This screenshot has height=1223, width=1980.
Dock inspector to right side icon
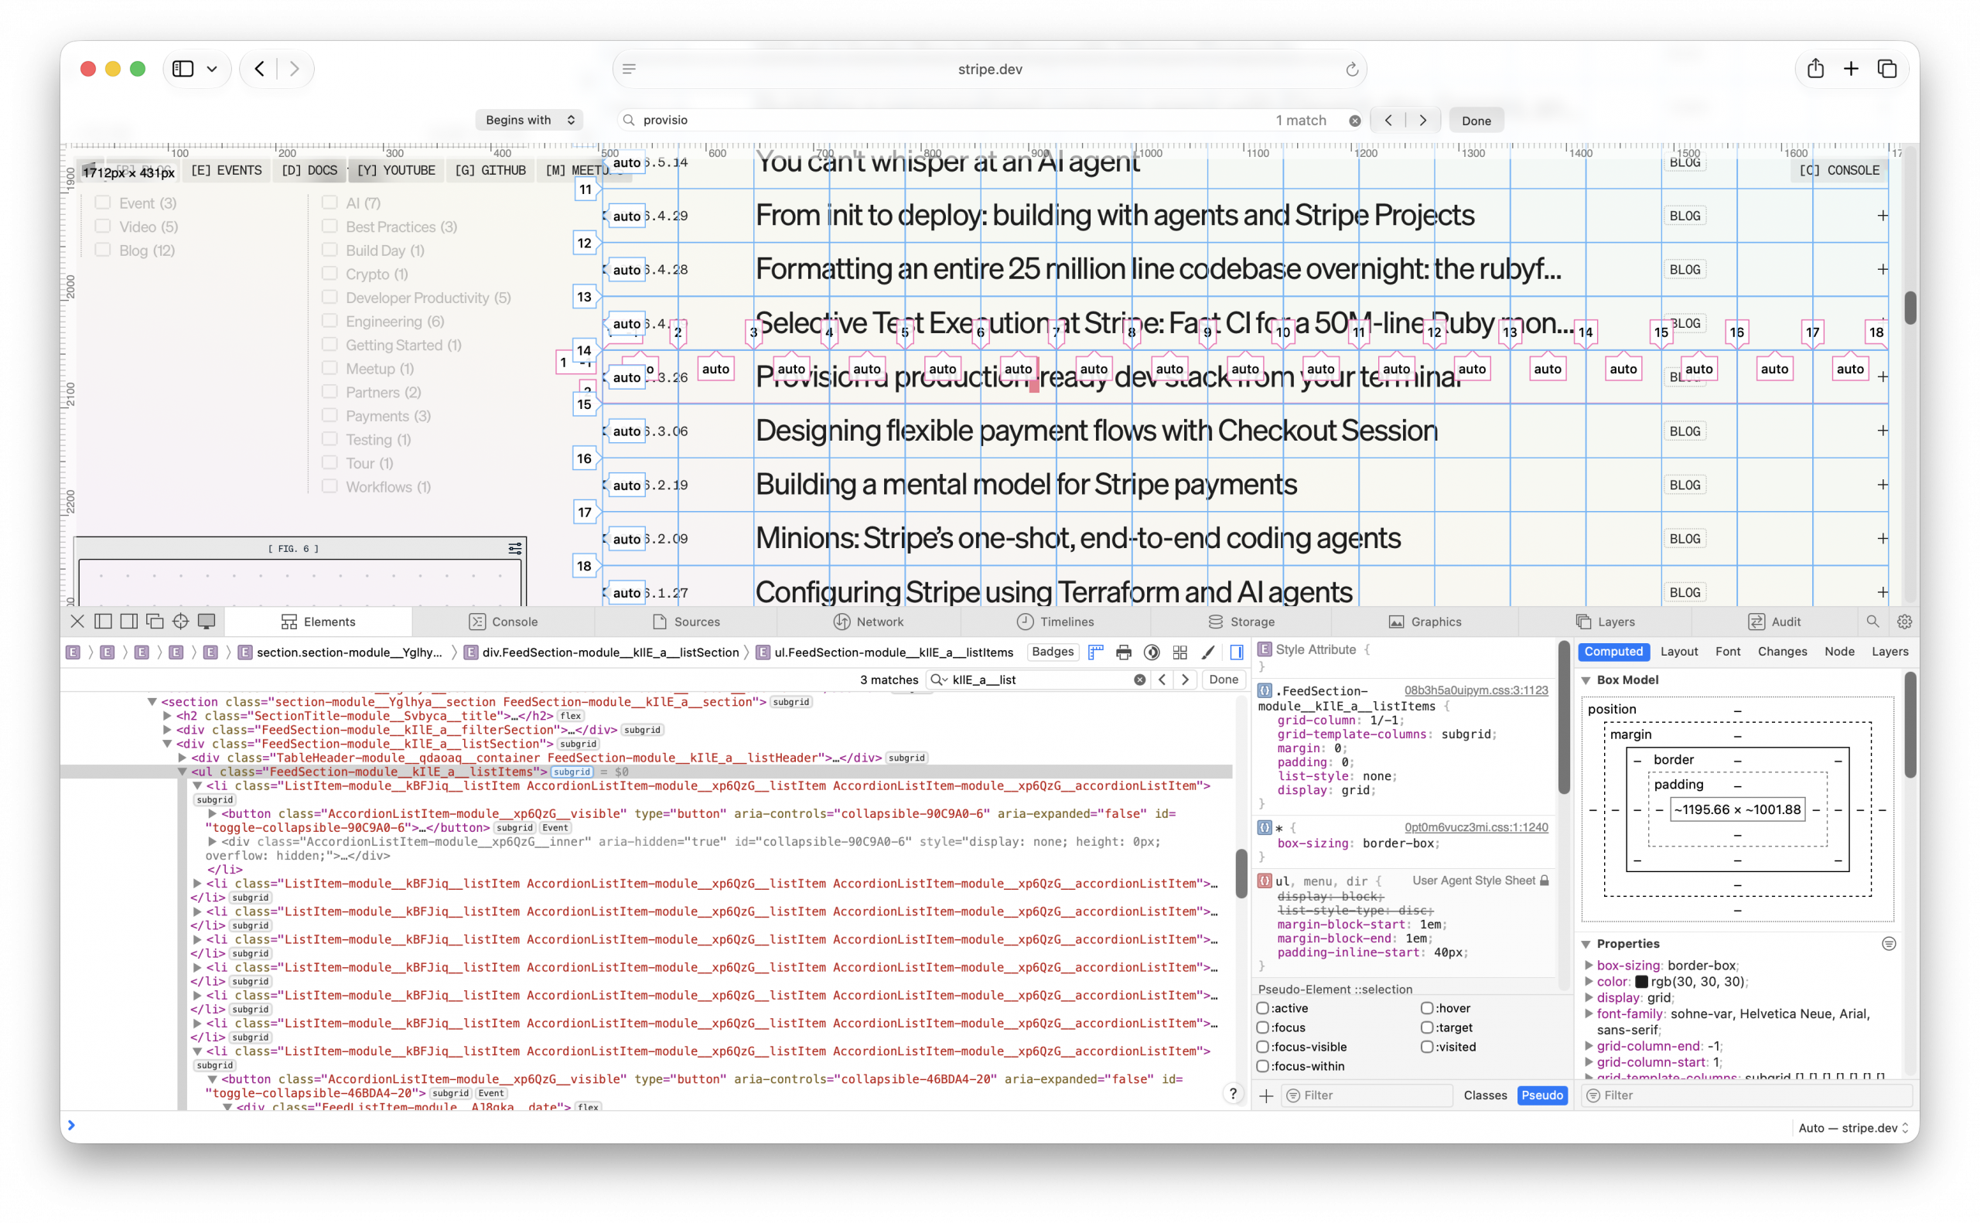tap(128, 622)
